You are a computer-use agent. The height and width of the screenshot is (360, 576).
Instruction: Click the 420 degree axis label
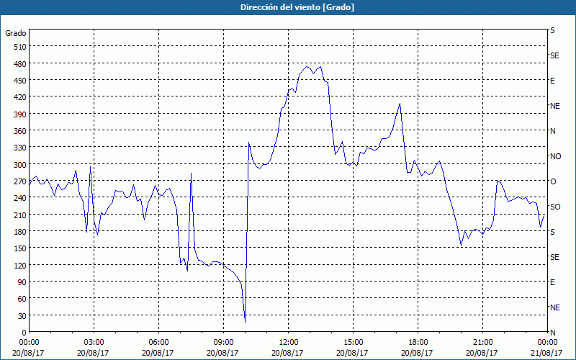pyautogui.click(x=20, y=97)
